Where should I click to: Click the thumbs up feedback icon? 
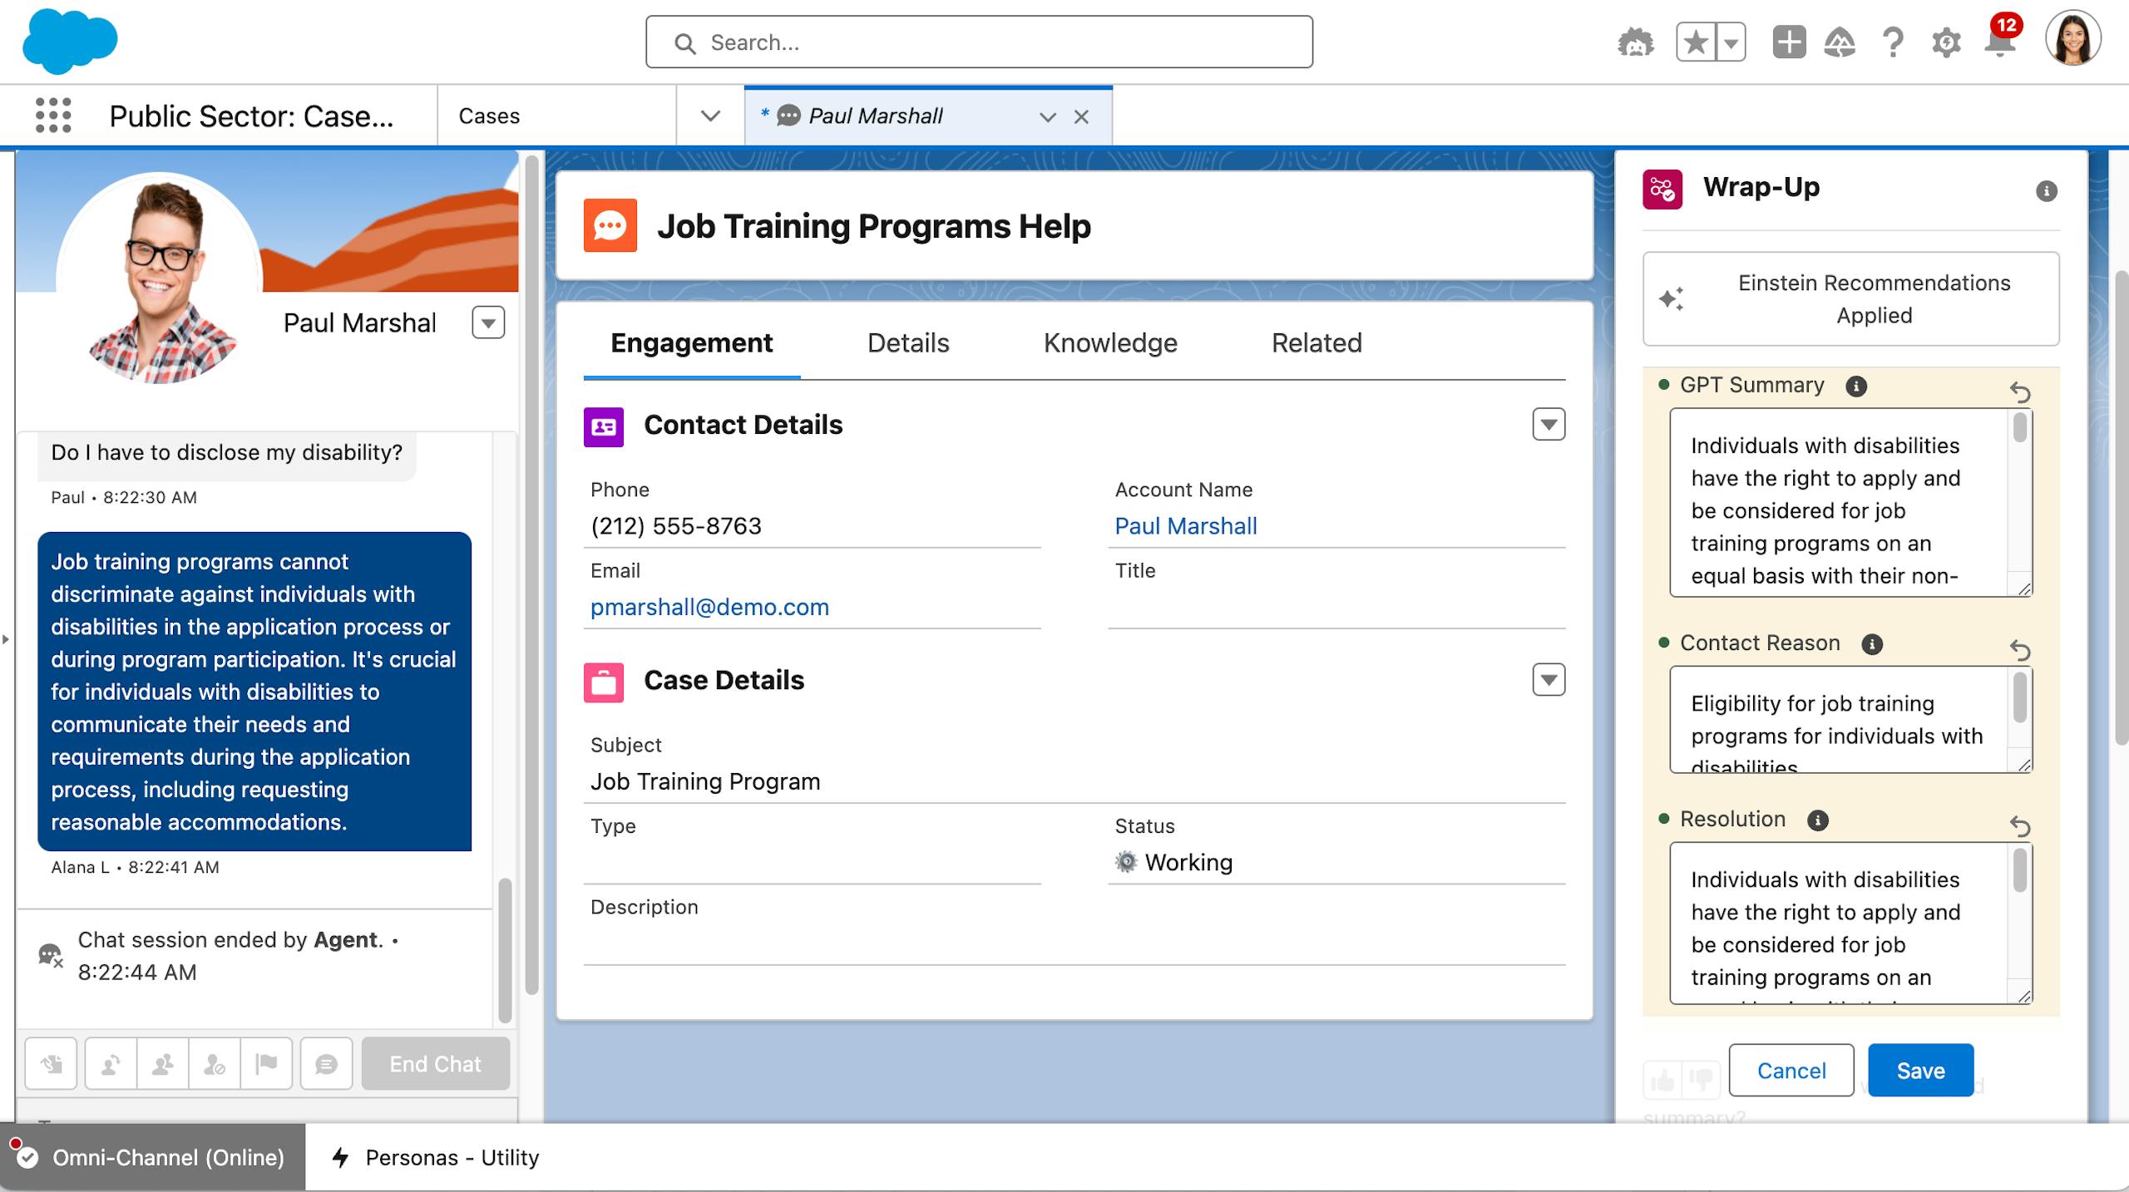pyautogui.click(x=1662, y=1081)
